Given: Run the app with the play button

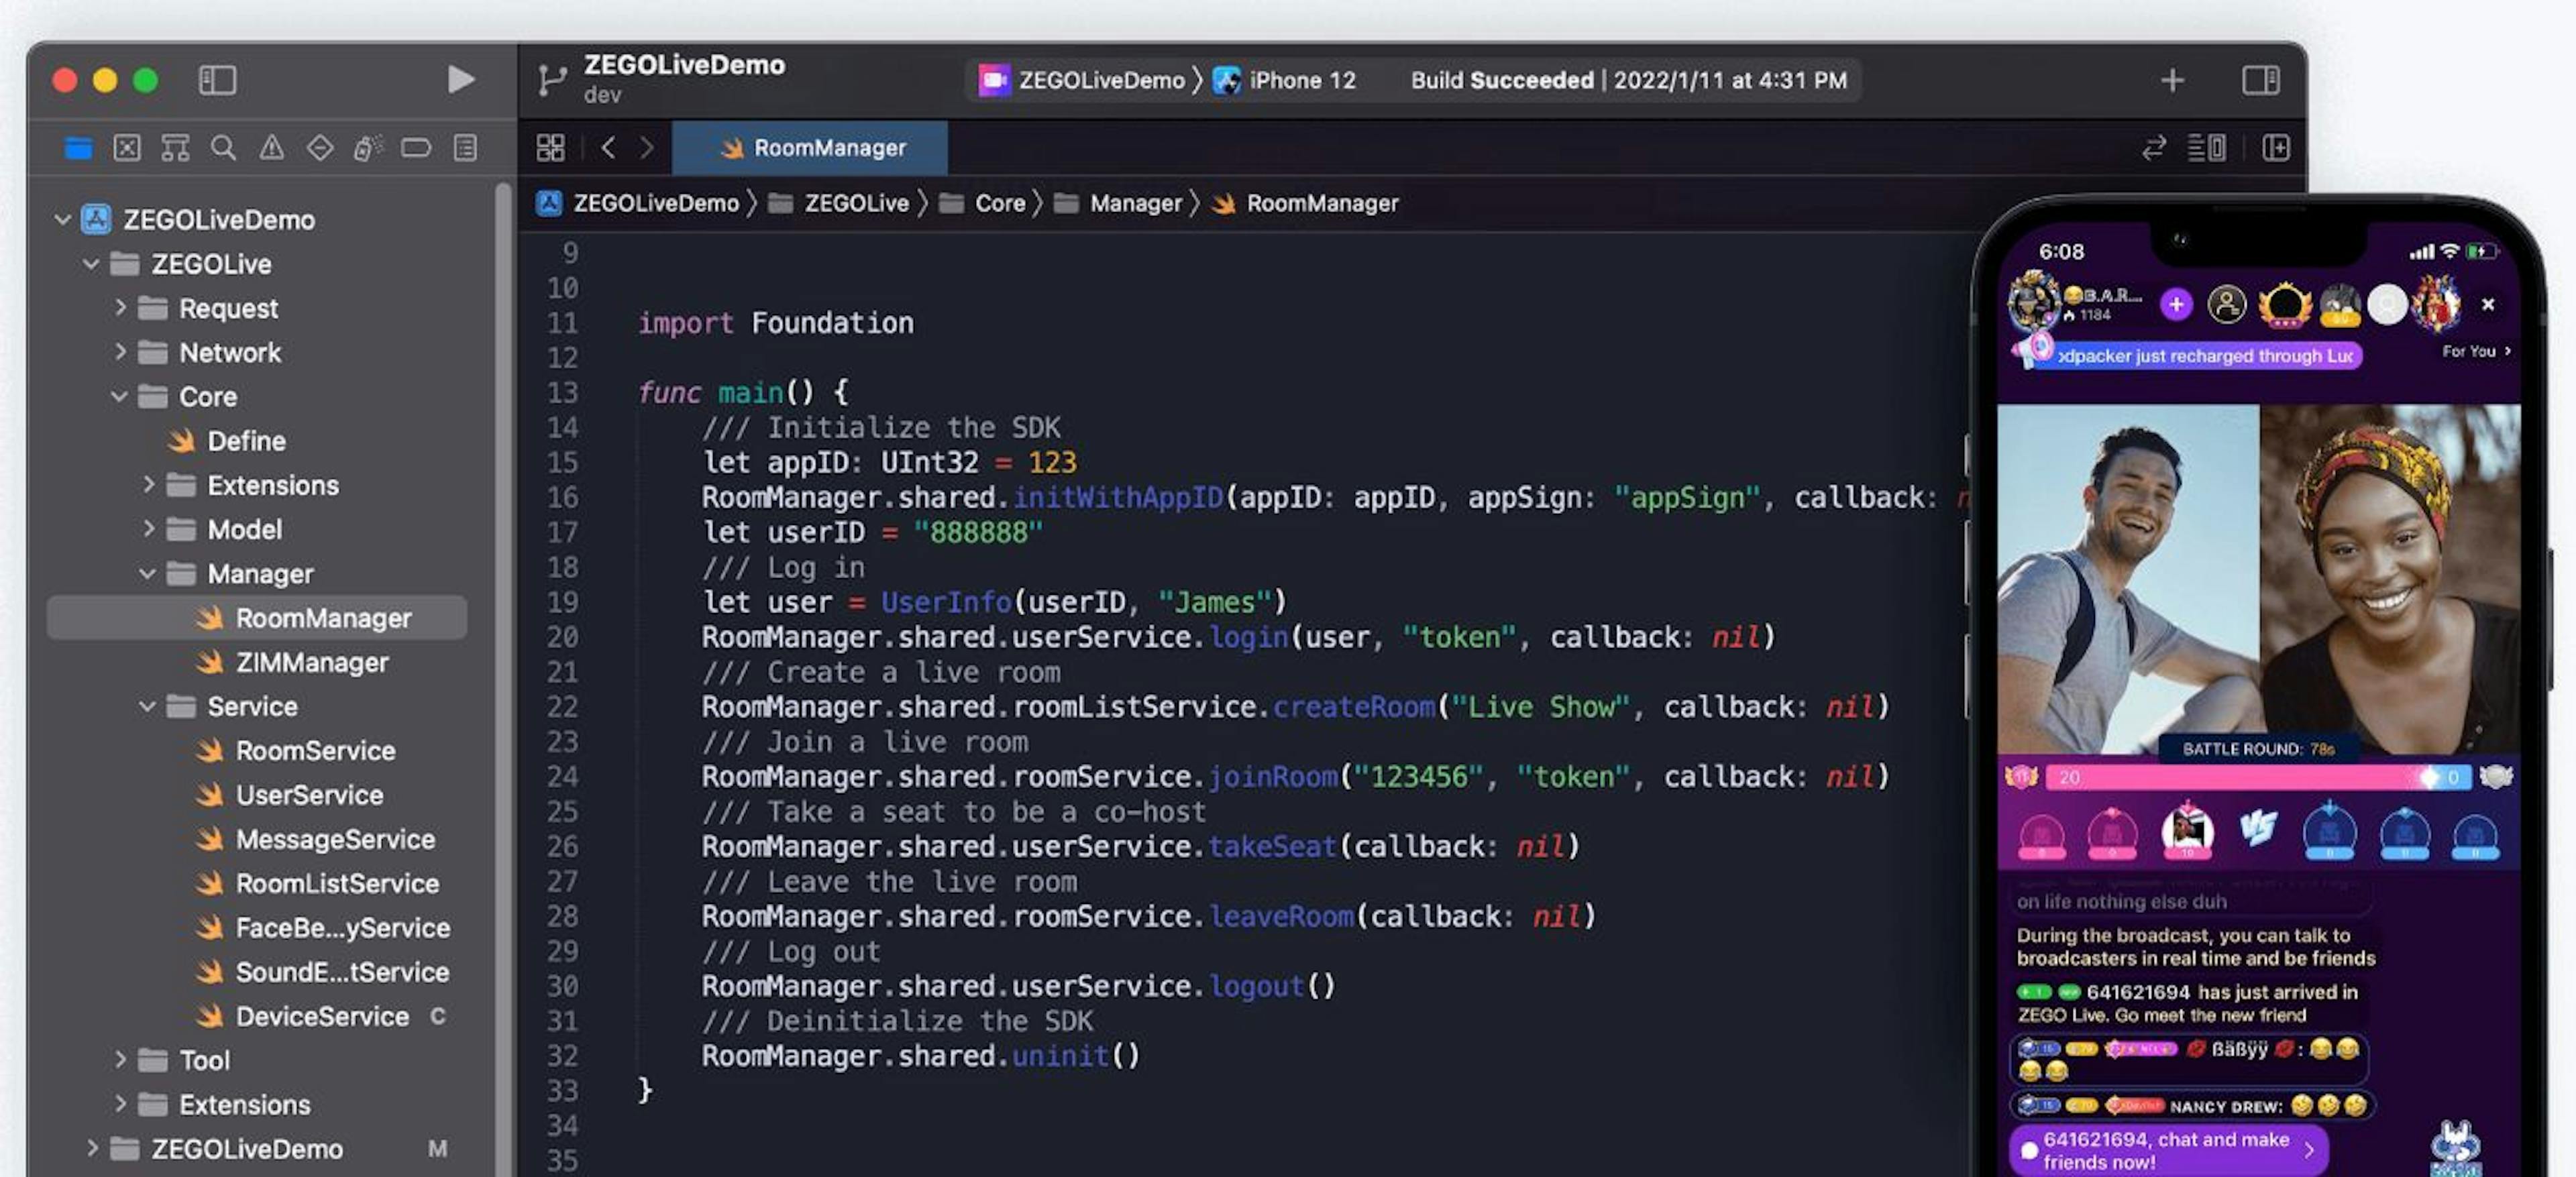Looking at the screenshot, I should 461,81.
